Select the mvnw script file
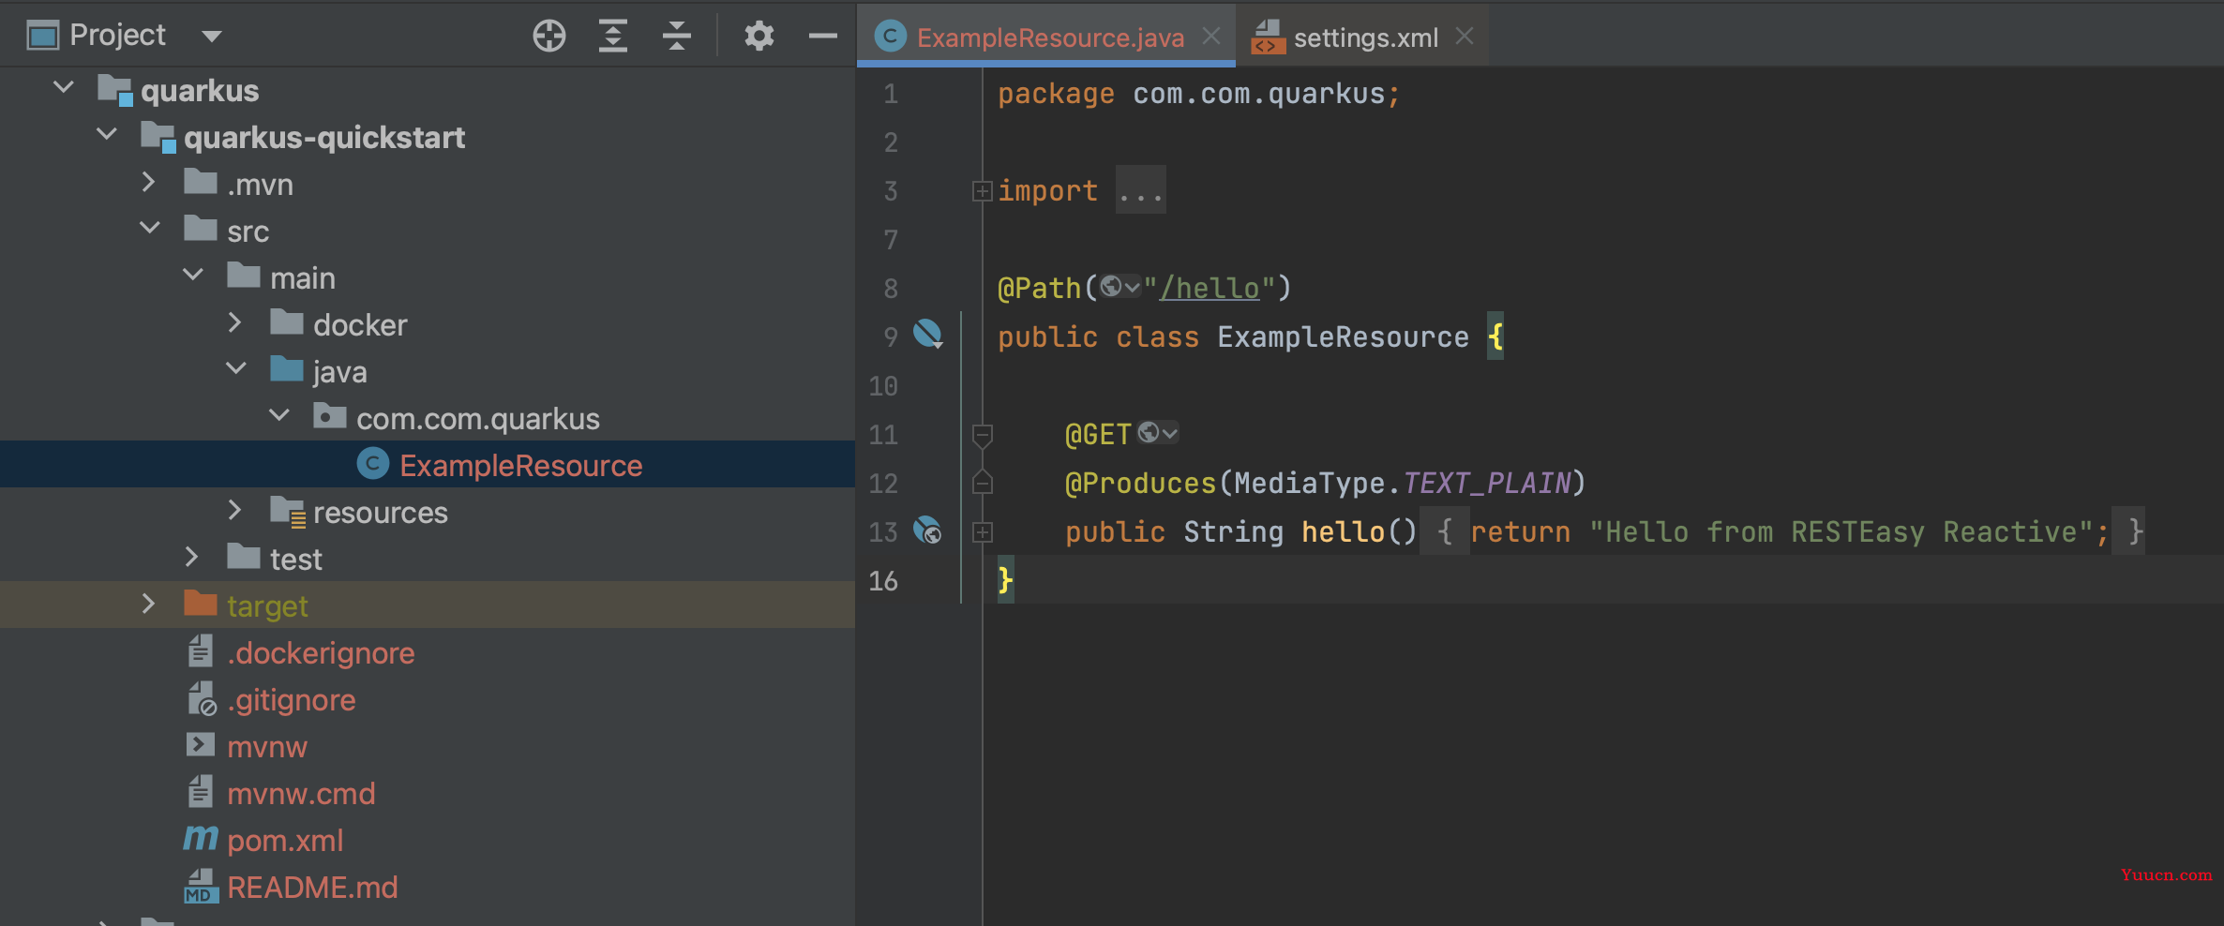2224x926 pixels. (267, 746)
